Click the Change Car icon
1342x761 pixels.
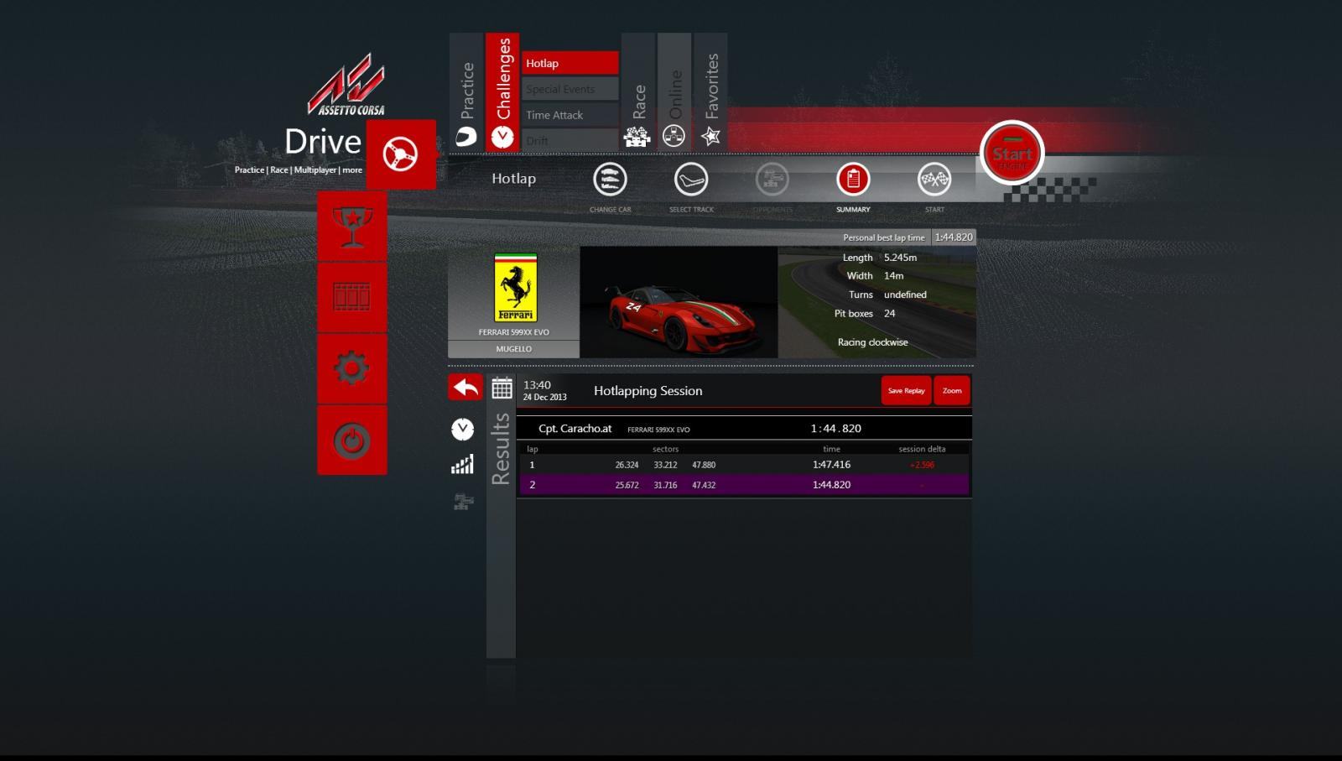pos(610,180)
